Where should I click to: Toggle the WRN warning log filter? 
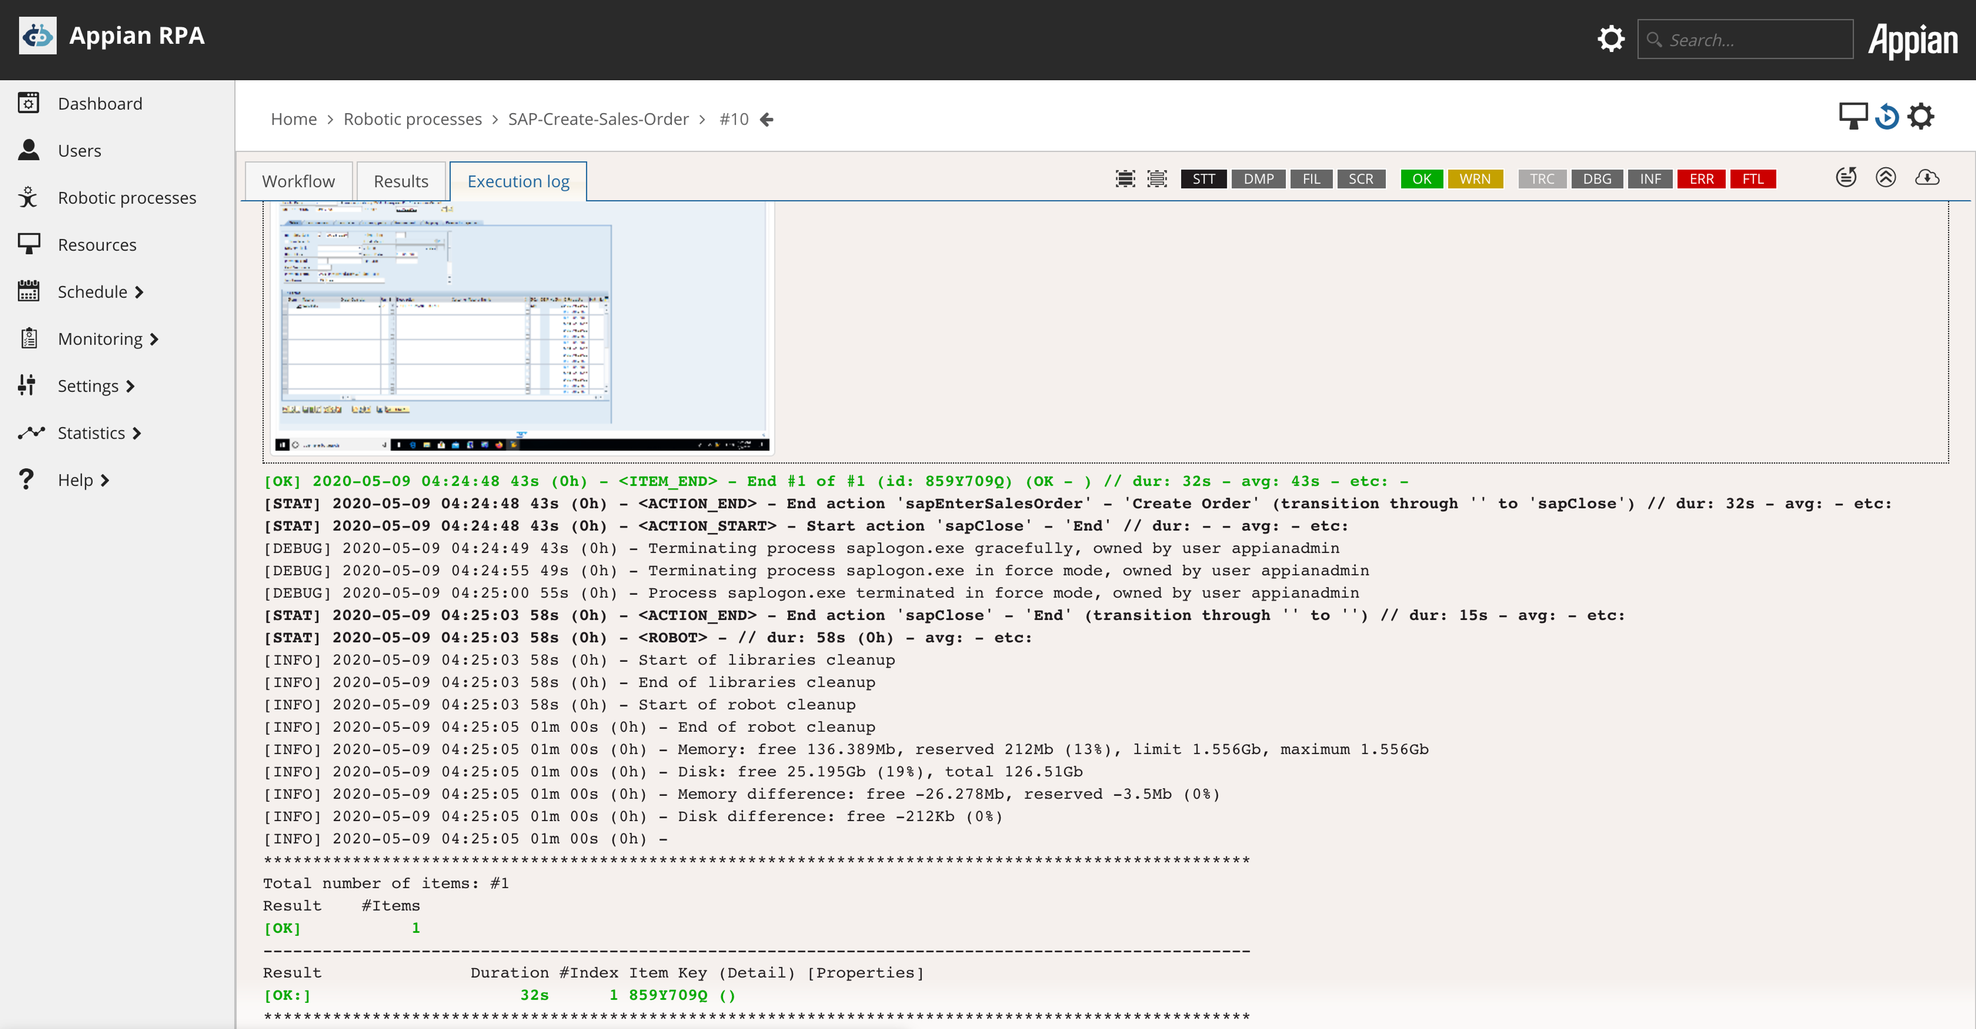1475,179
